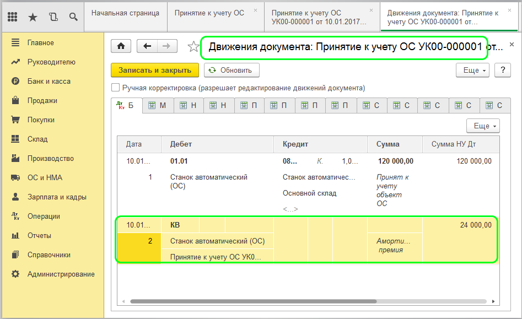Open history icon in top panel
The image size is (522, 319).
point(53,17)
